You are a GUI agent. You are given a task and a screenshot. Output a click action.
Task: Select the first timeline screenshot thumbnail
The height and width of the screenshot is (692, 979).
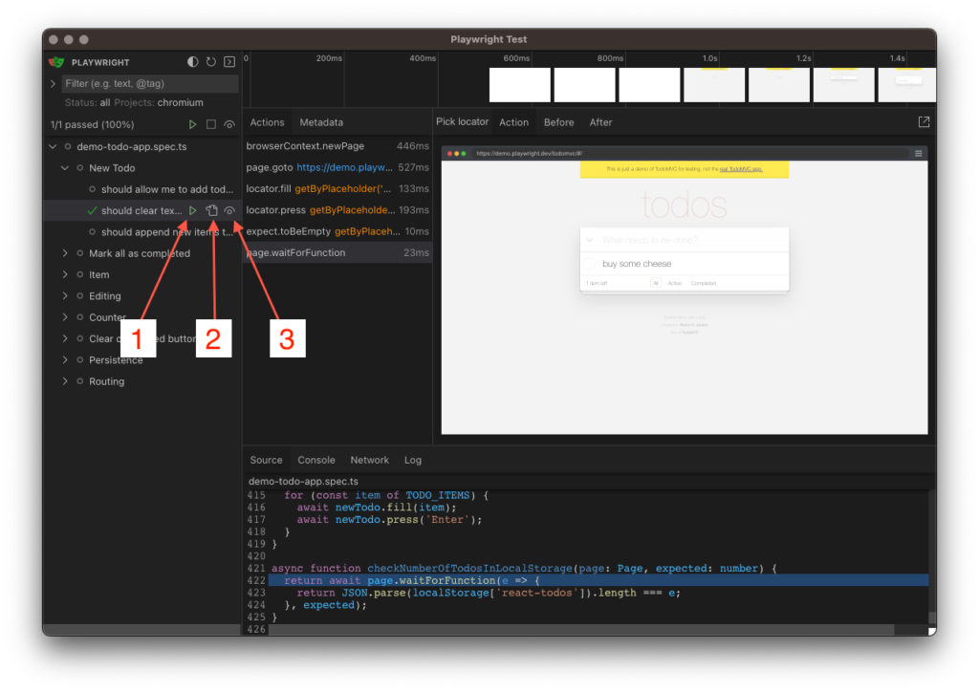[x=519, y=84]
